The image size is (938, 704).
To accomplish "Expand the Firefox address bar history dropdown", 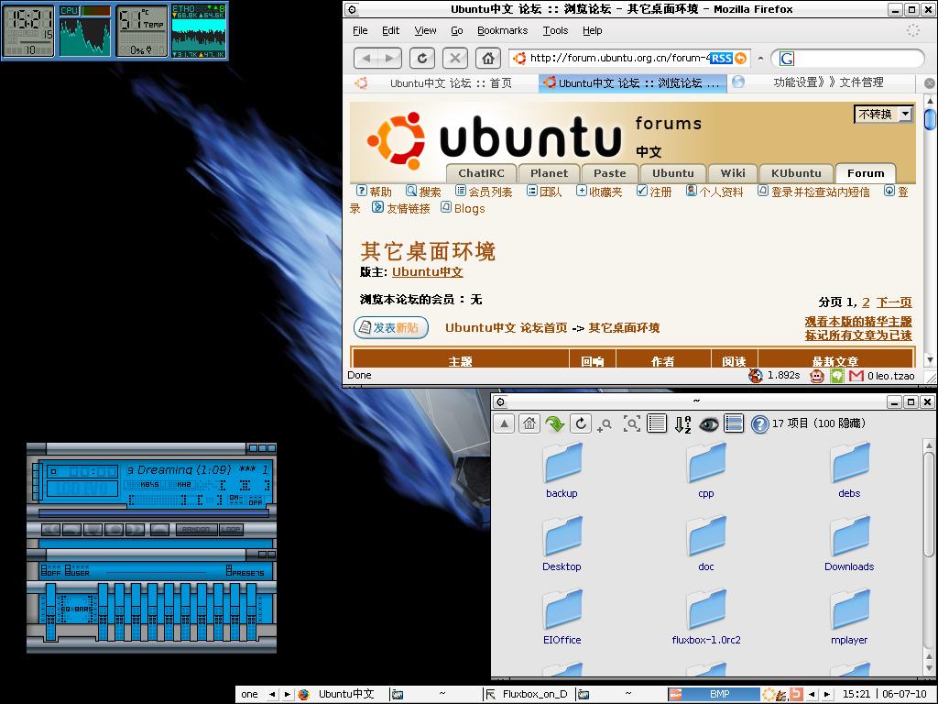I will [760, 59].
